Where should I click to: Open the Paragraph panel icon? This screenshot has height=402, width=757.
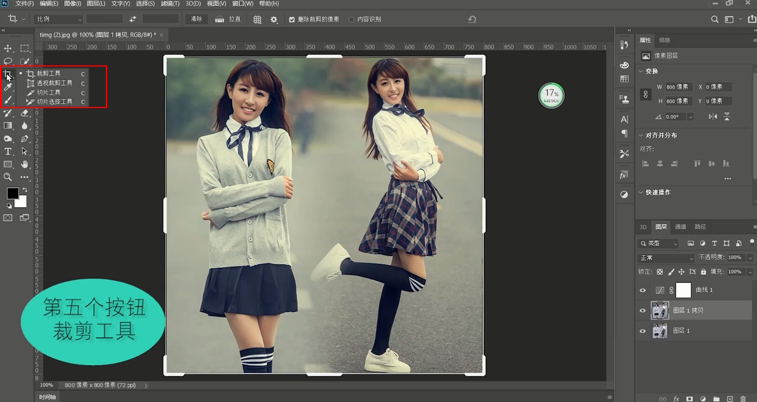click(624, 134)
